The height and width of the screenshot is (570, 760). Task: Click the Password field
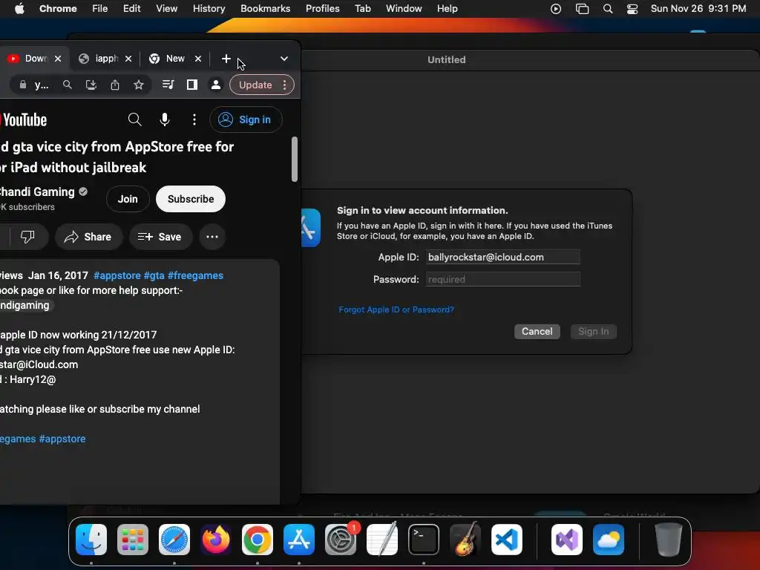pos(502,279)
